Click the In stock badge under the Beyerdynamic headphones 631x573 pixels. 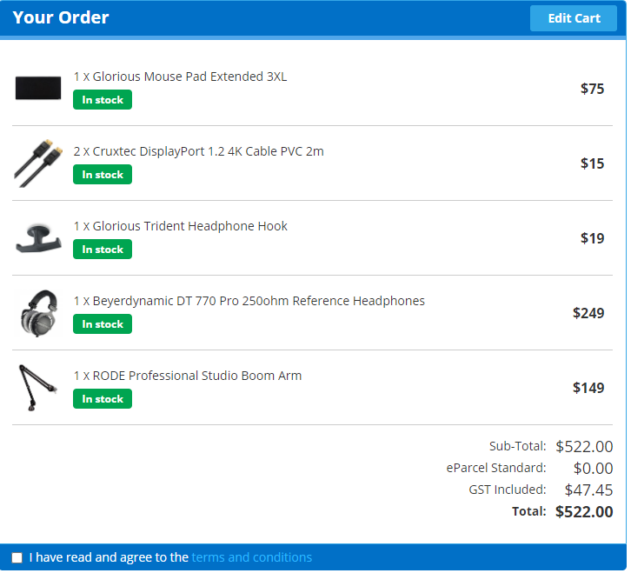[x=103, y=324]
